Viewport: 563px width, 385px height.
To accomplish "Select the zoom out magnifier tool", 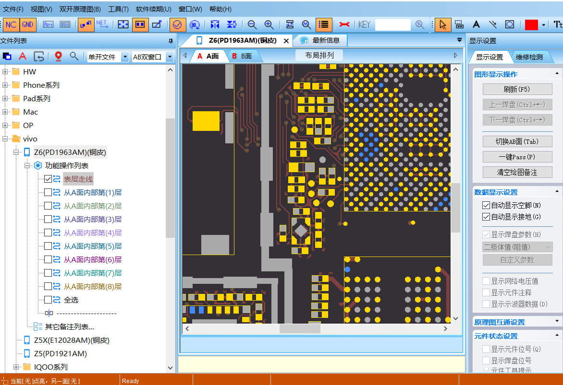I will (252, 25).
